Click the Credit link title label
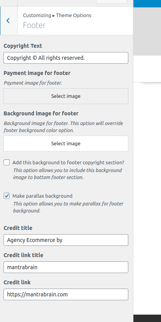161x322 pixels. click(23, 255)
